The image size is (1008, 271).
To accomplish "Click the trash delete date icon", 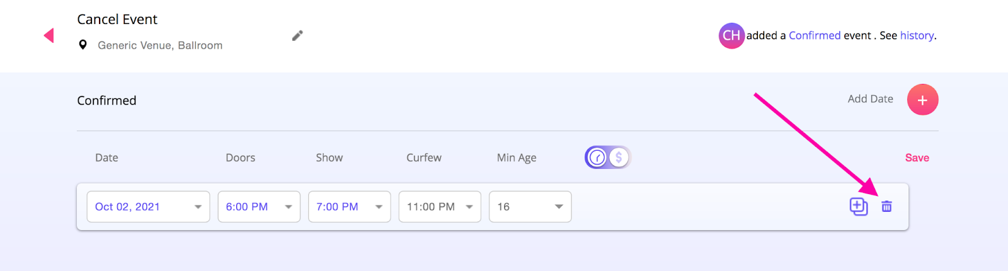I will (886, 206).
